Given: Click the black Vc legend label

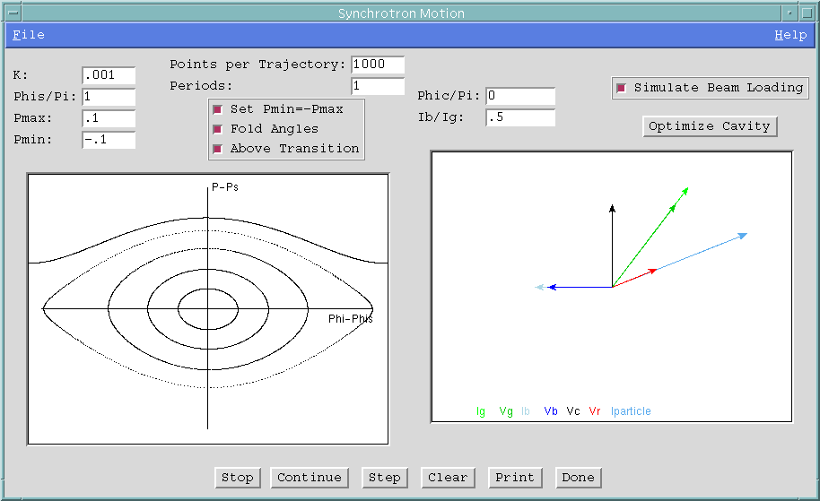Looking at the screenshot, I should tap(573, 411).
